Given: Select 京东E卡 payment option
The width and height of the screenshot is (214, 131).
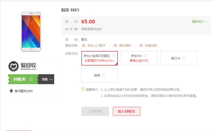Looking at the screenshot, I should point(139,58).
